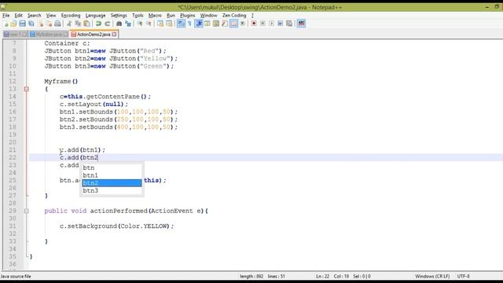The width and height of the screenshot is (503, 283).
Task: Select highlighted 'btn2' autocomplete suggestion
Action: click(112, 183)
